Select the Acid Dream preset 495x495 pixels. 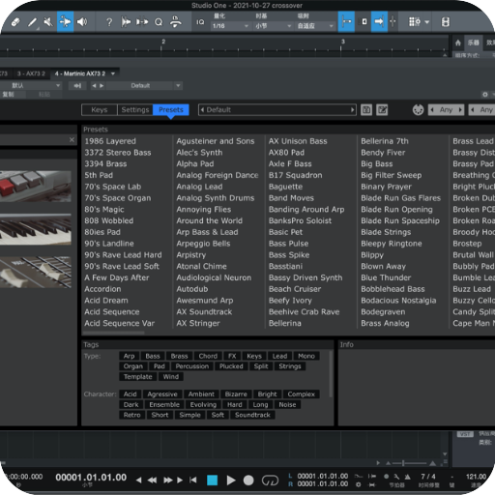pos(106,301)
